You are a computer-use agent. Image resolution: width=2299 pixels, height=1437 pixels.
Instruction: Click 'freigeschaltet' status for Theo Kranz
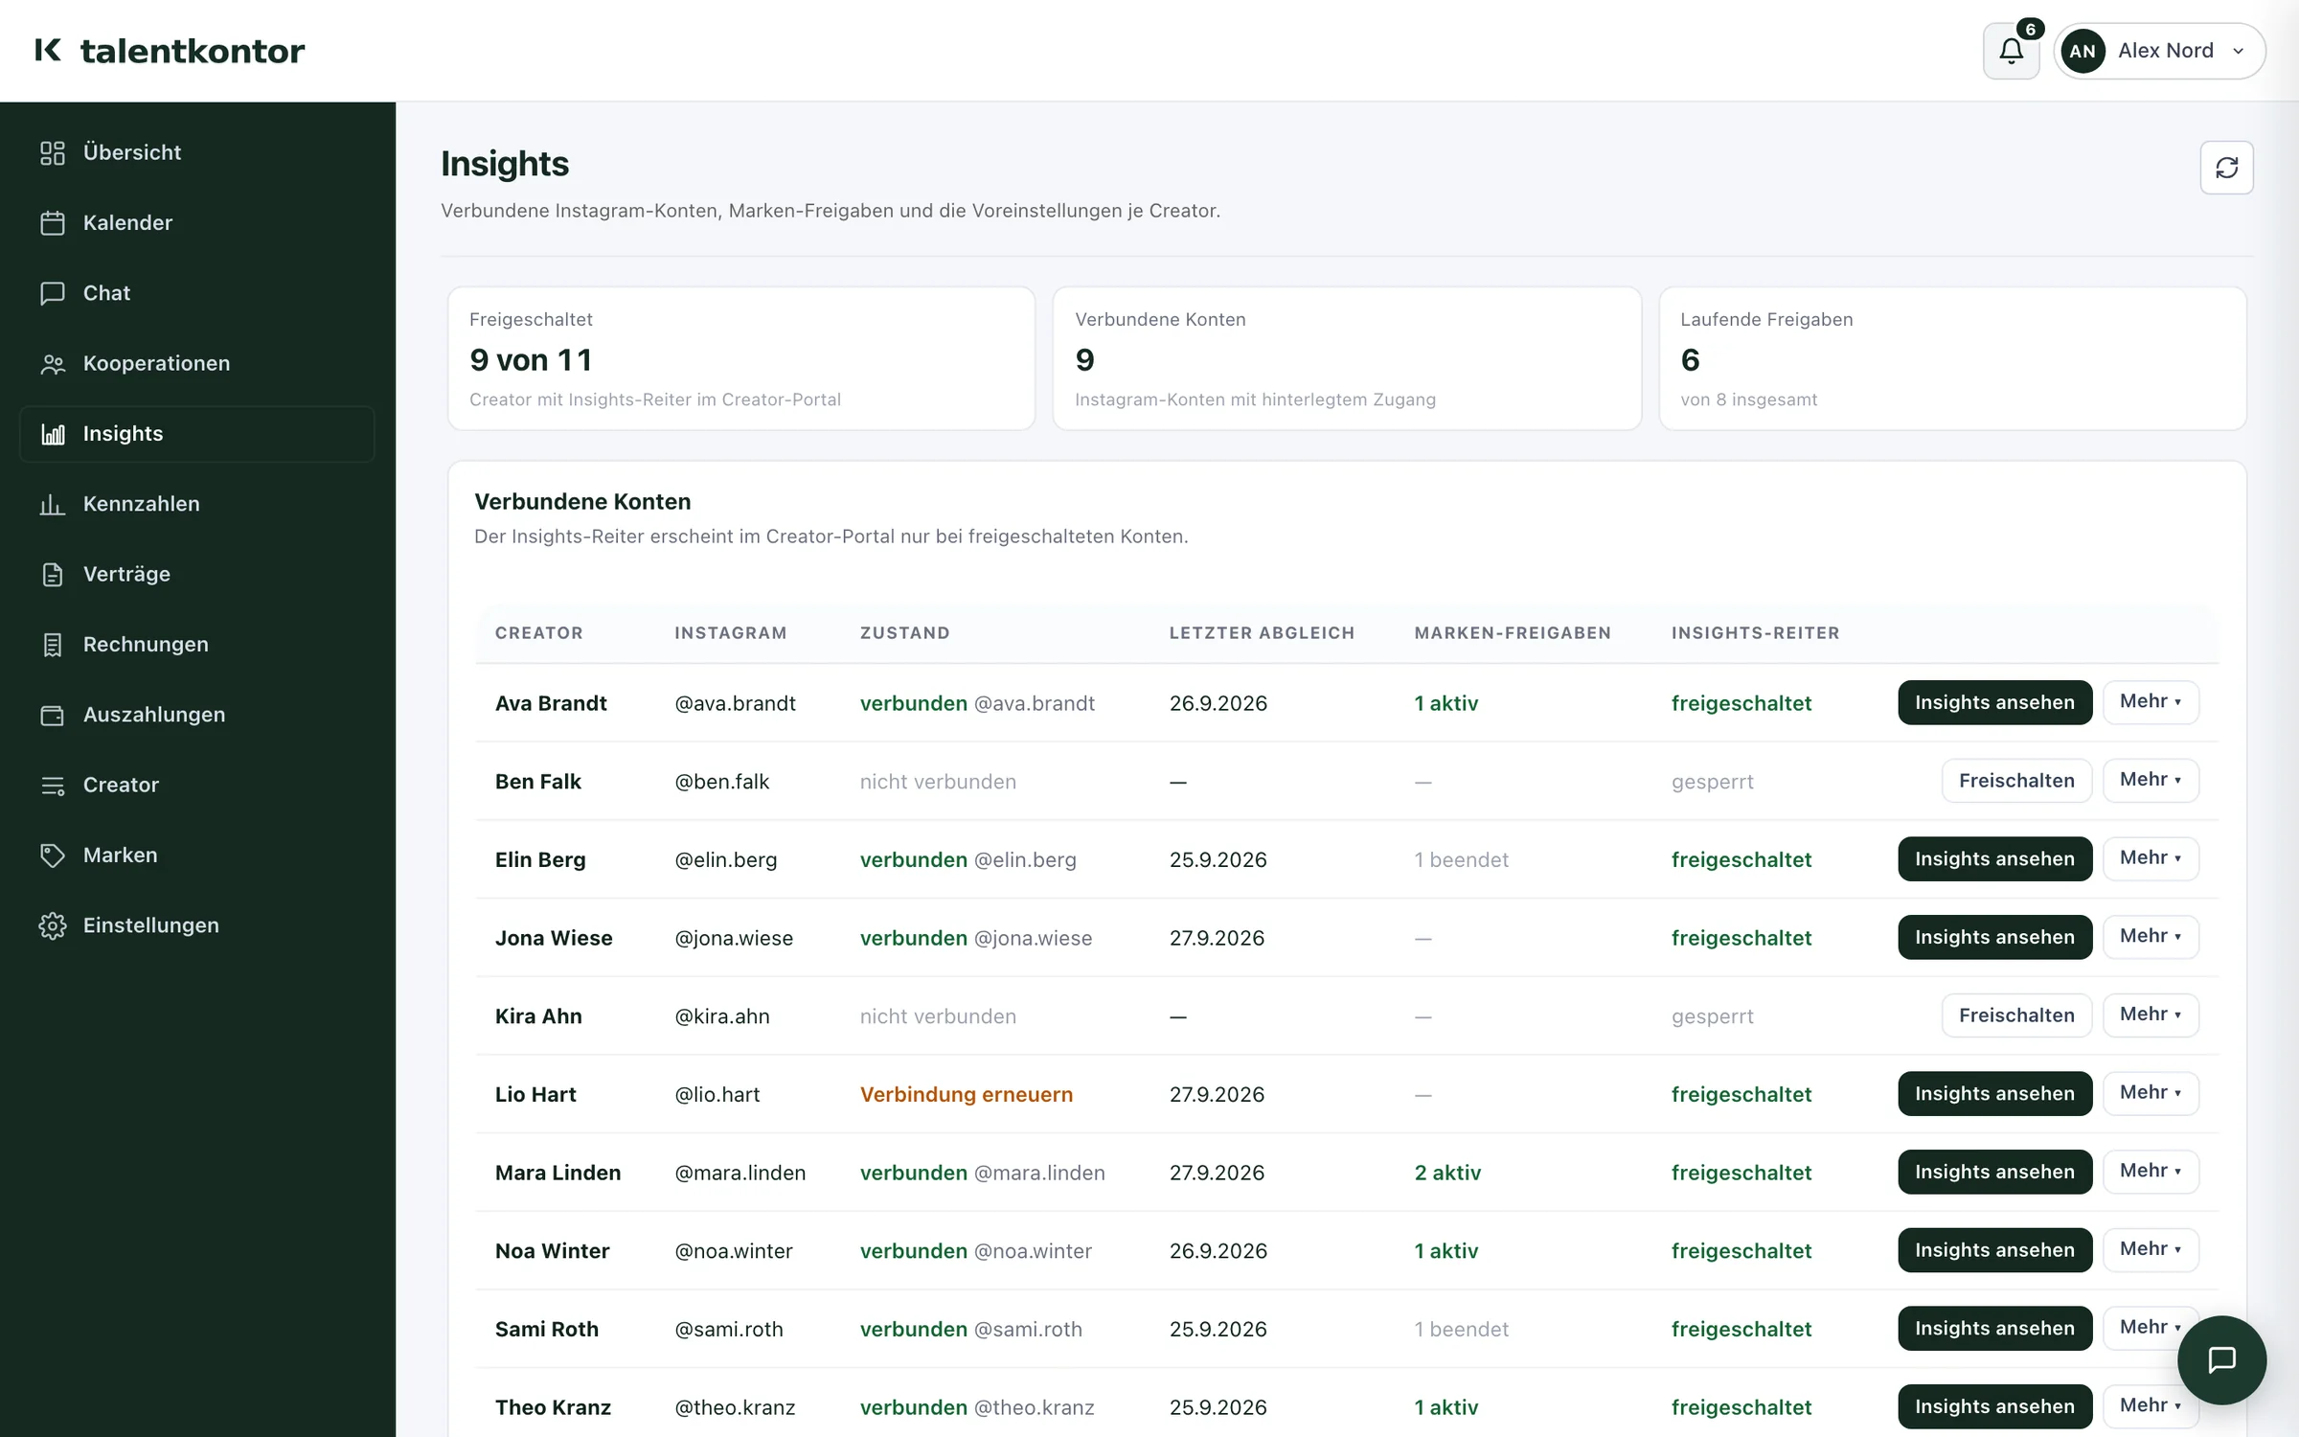[x=1741, y=1407]
